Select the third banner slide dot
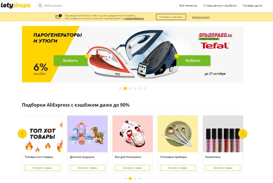 [x=130, y=88]
